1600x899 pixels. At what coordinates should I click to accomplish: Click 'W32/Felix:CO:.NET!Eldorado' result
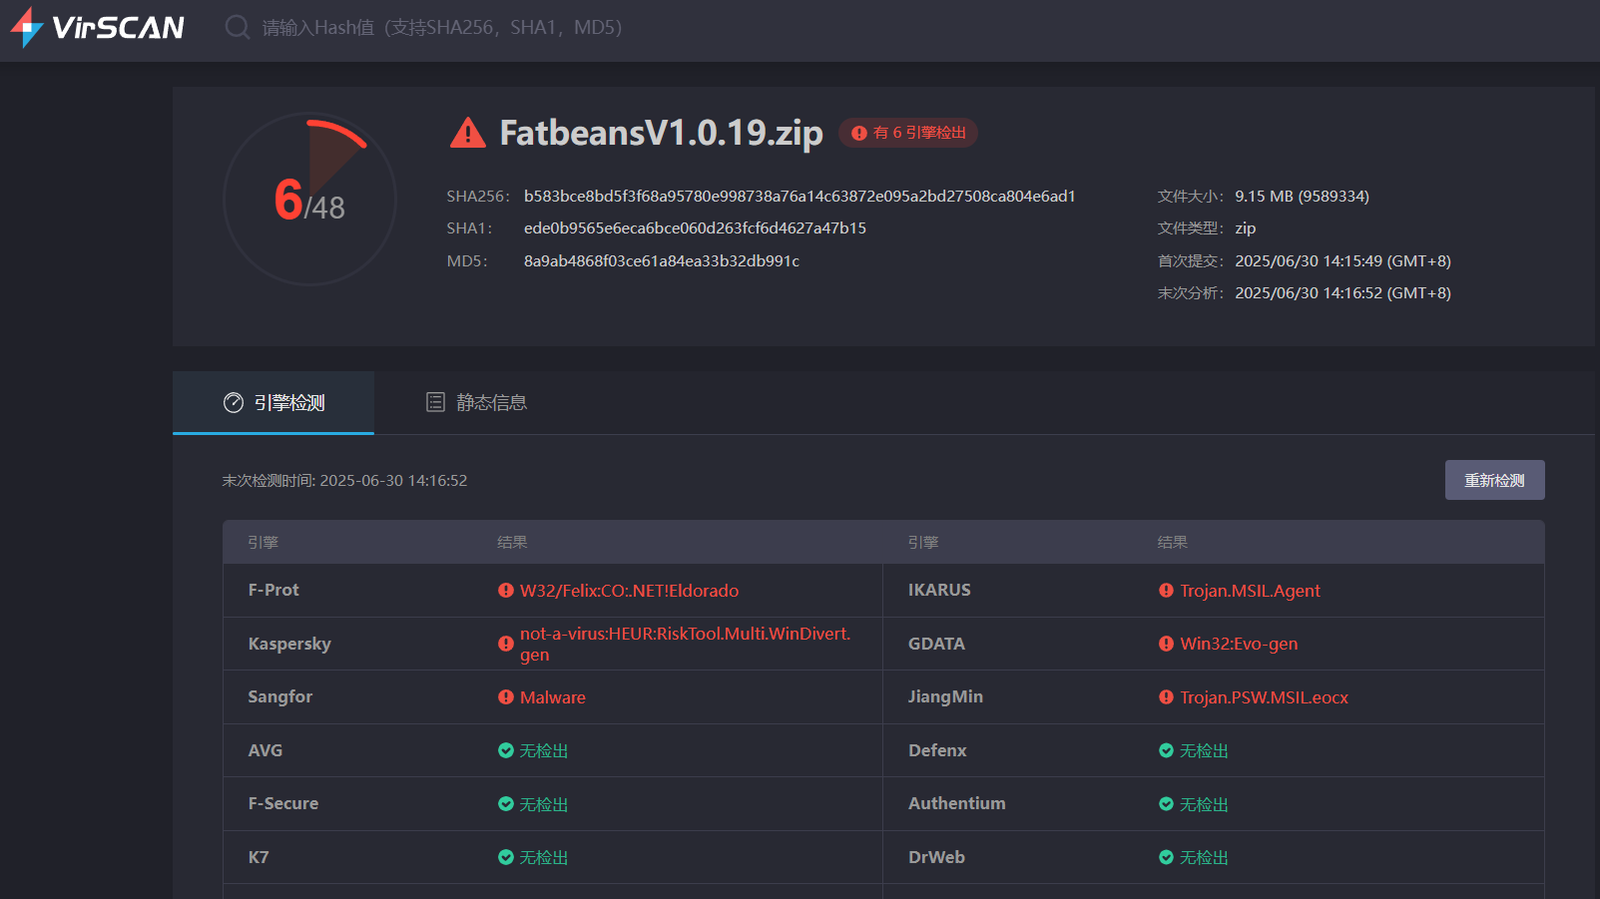(x=629, y=591)
